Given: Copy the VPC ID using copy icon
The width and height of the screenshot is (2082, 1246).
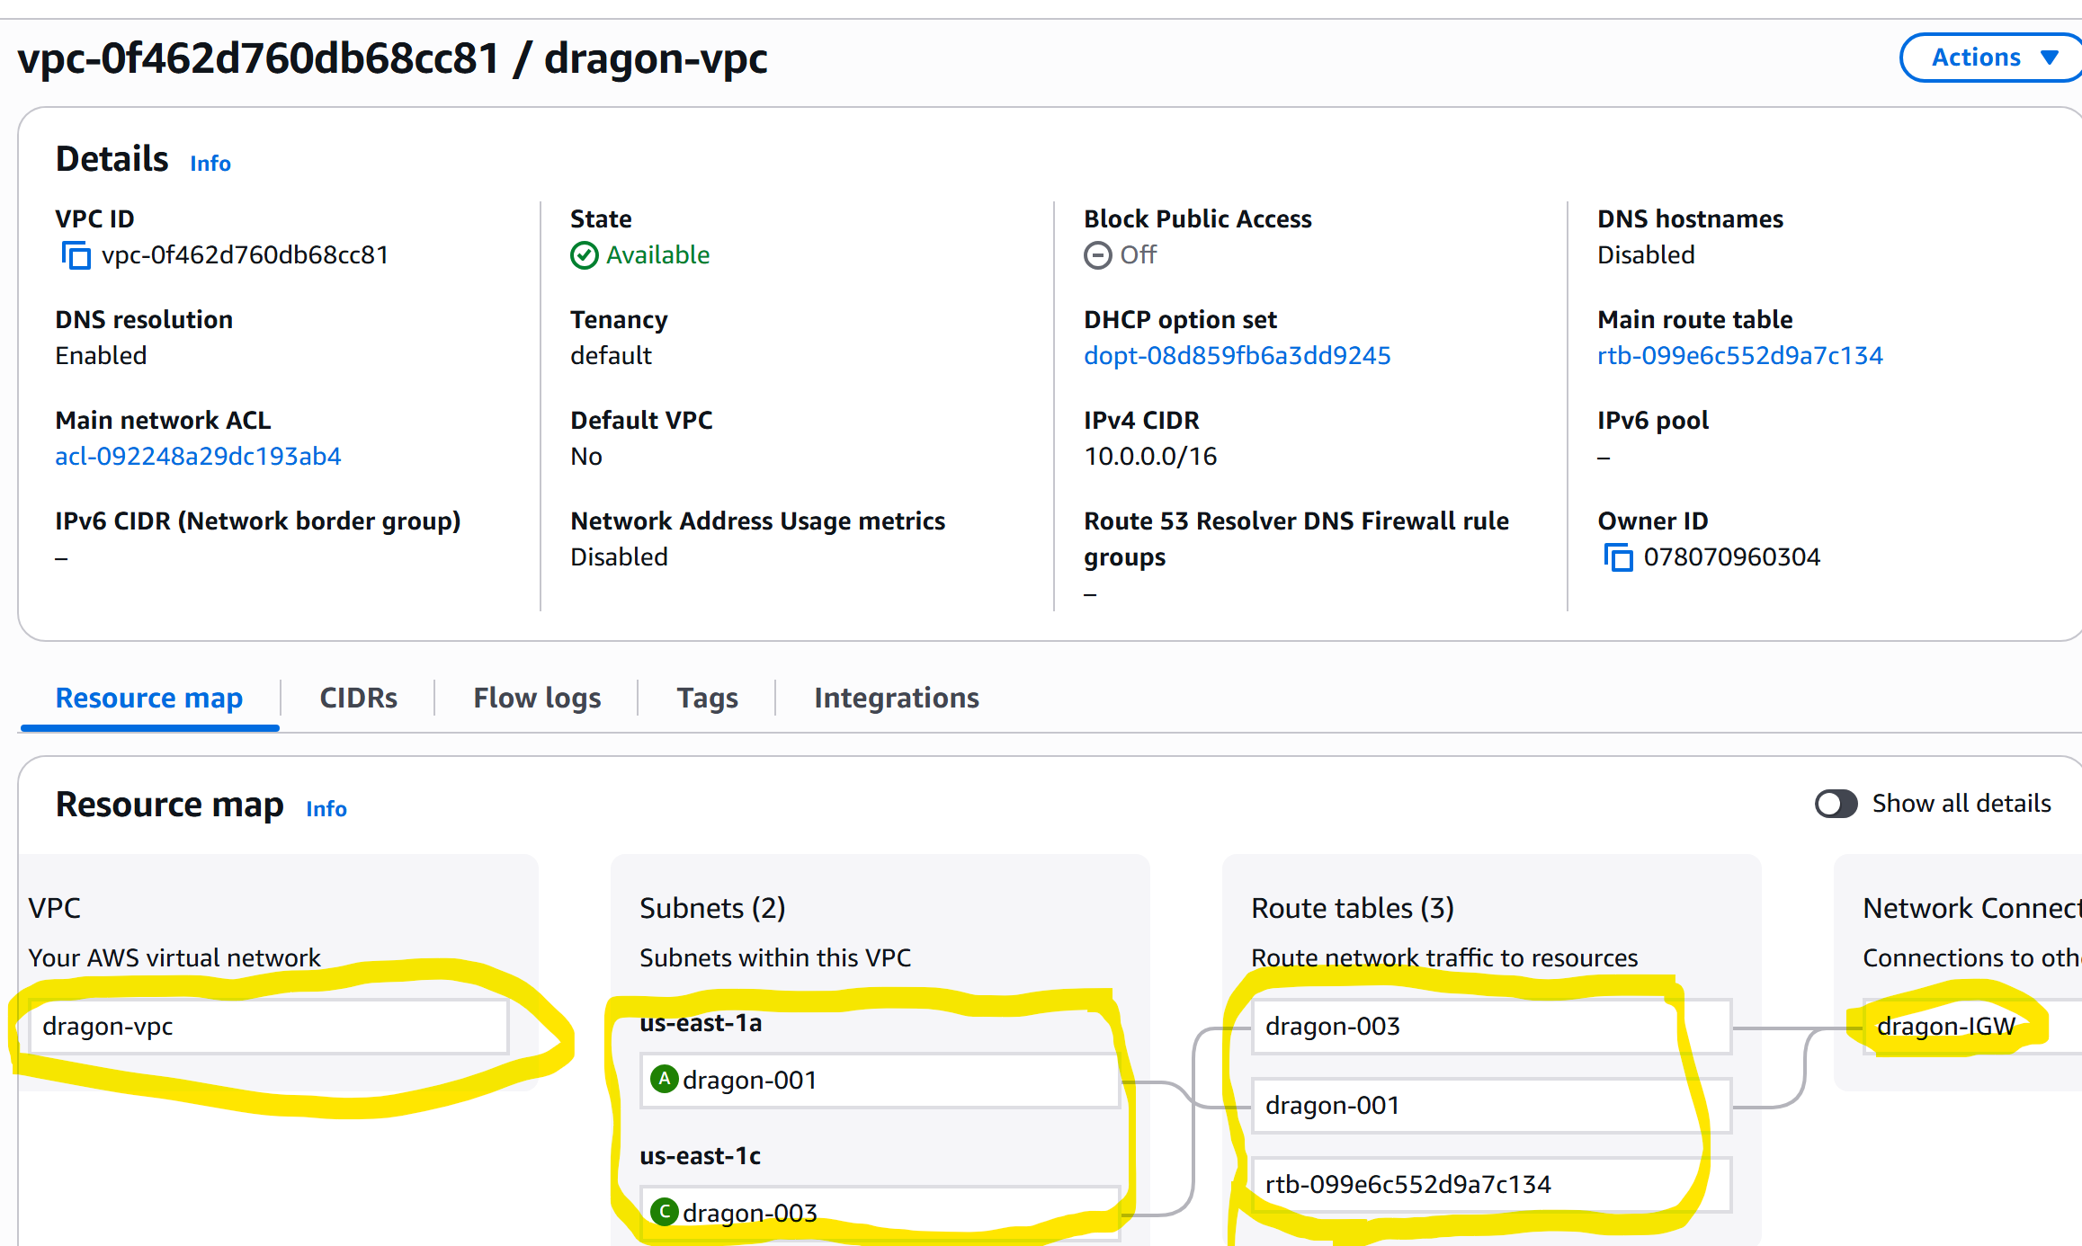Looking at the screenshot, I should tap(76, 255).
